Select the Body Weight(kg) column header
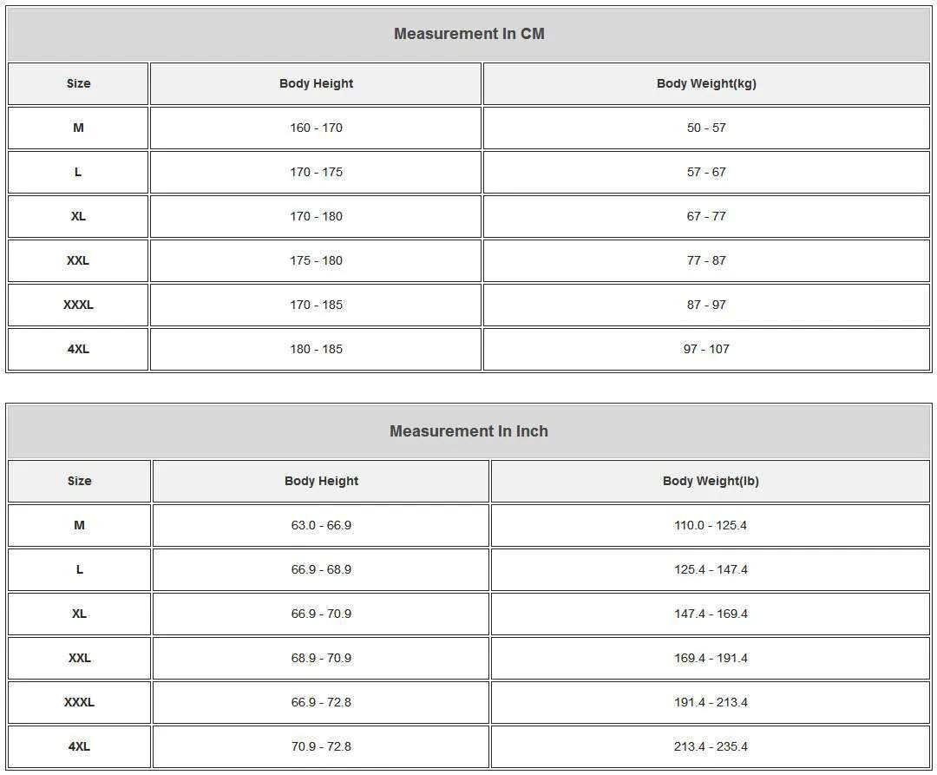Viewport: 937px width, 775px height. click(706, 83)
